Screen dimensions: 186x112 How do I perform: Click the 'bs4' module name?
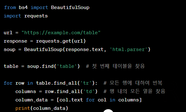click(x=23, y=7)
